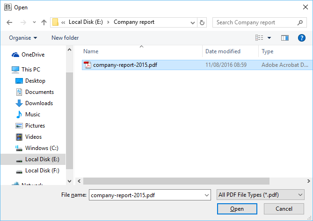The width and height of the screenshot is (313, 221).
Task: Sort files by Date modified column
Action: [x=223, y=51]
